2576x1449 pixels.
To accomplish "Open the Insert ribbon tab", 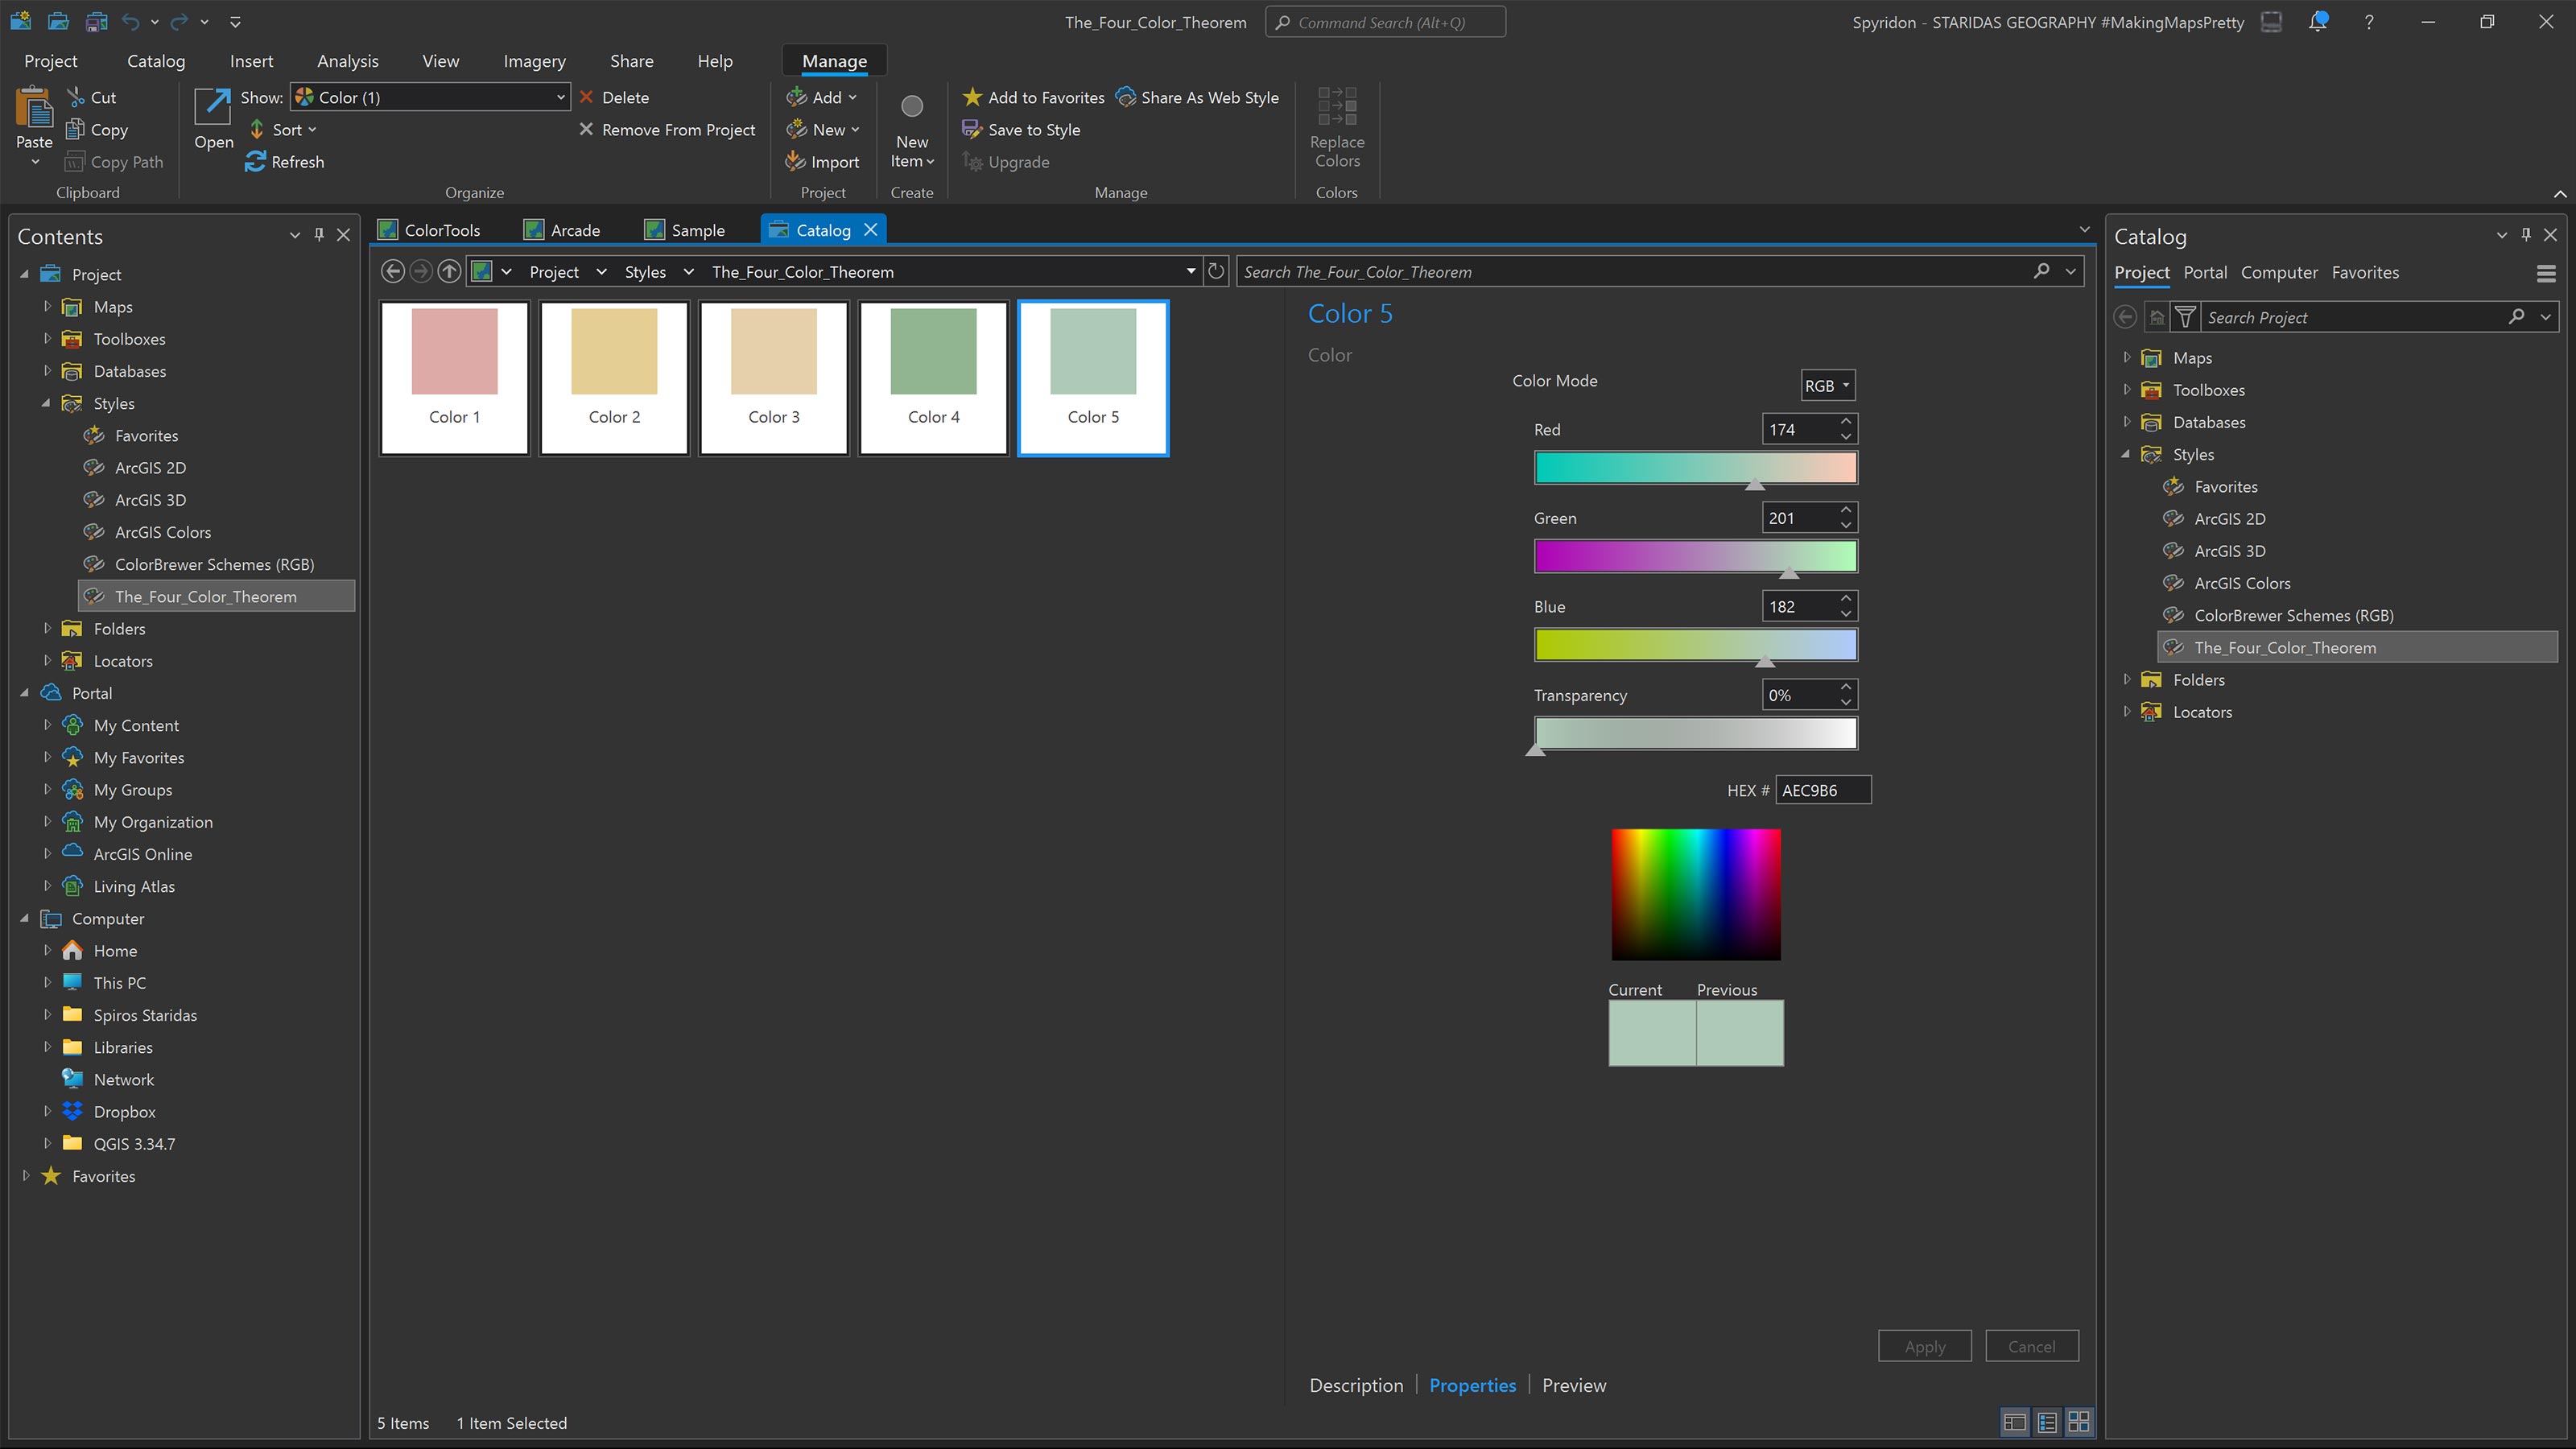I will 251,60.
